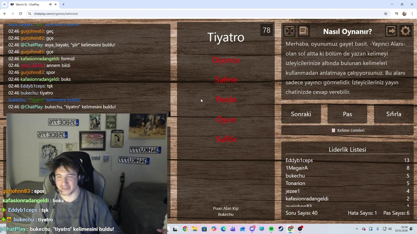Viewport: 417px width, 234px height.
Task: Click the timer counter showing 78
Action: point(266,30)
